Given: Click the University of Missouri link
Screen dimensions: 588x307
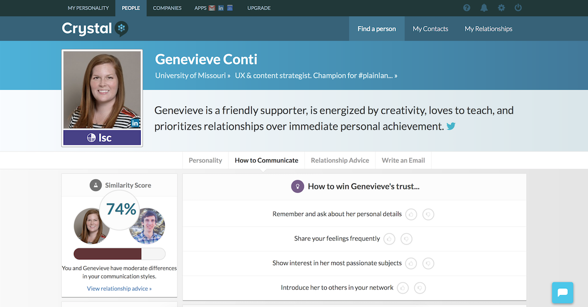Looking at the screenshot, I should coord(193,76).
